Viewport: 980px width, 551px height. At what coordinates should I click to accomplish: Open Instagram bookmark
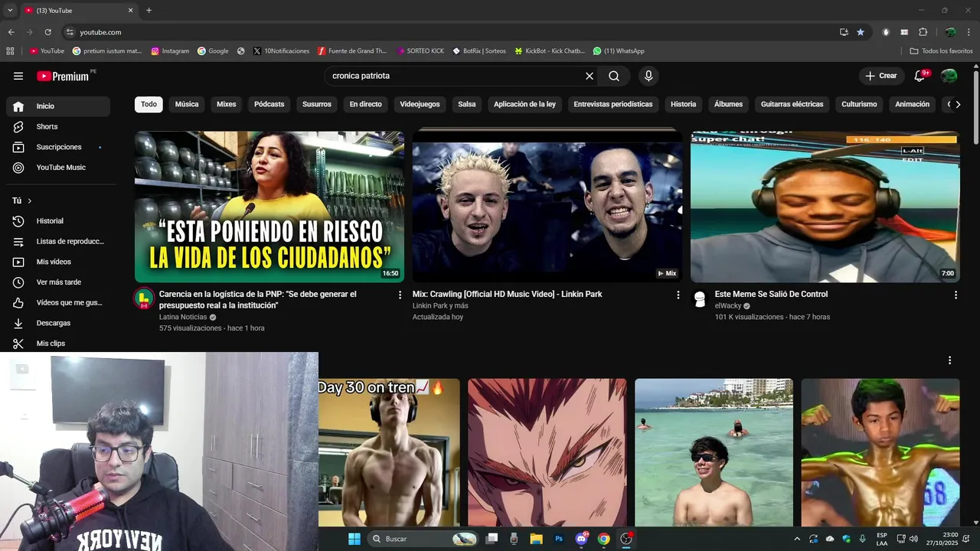click(170, 51)
